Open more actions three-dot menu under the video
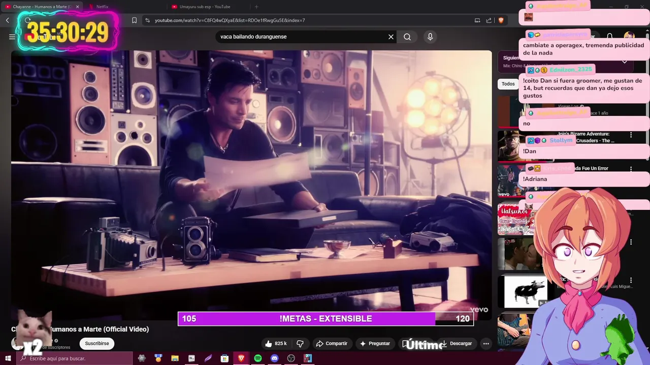This screenshot has width=650, height=365. coord(486,343)
